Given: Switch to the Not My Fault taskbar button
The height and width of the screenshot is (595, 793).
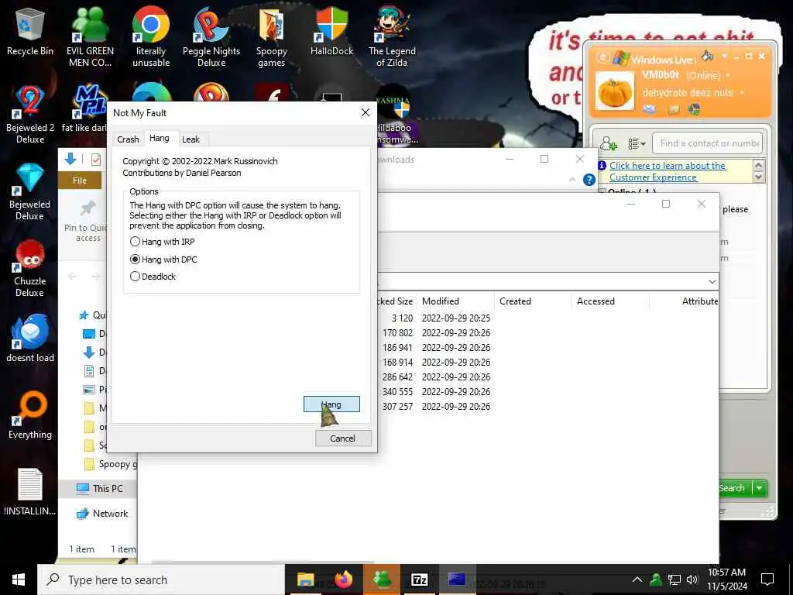Looking at the screenshot, I should [457, 580].
